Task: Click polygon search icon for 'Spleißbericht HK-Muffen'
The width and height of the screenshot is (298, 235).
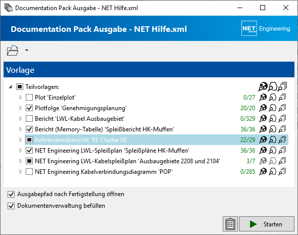Action: 273,129
